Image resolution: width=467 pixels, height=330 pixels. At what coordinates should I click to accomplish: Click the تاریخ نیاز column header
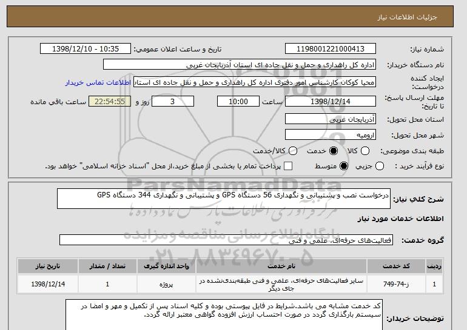[x=48, y=266]
